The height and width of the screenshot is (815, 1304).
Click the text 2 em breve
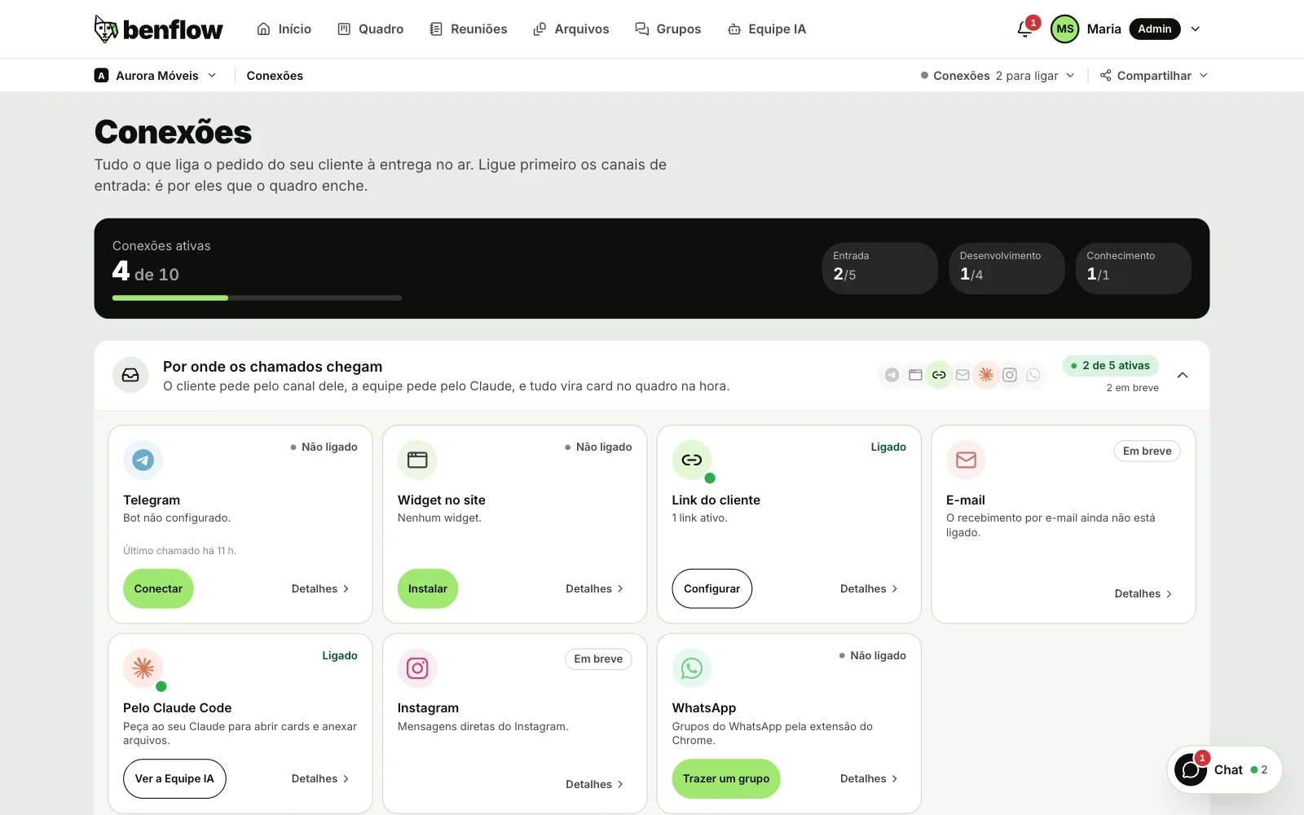coord(1133,388)
